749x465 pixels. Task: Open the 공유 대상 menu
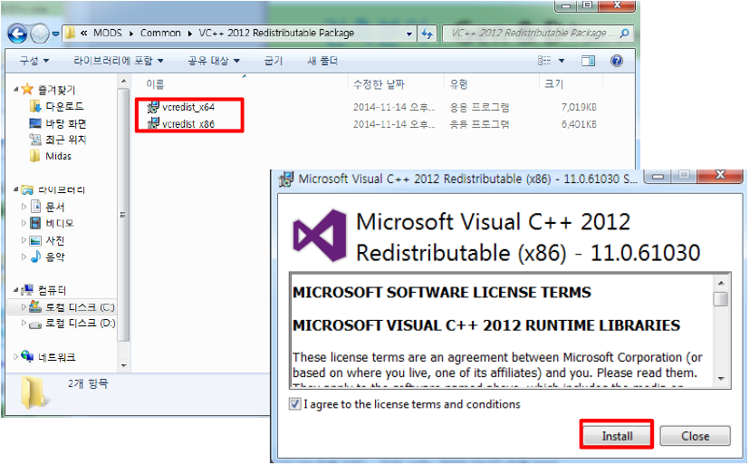[x=213, y=61]
